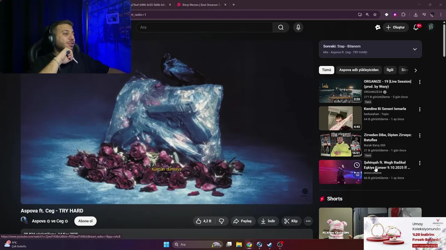446x250 pixels.
Task: Open a new browser tab with plus
Action: click(233, 5)
